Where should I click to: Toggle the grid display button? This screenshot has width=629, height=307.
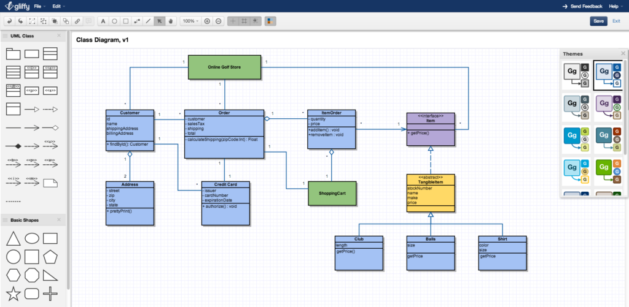click(x=244, y=21)
